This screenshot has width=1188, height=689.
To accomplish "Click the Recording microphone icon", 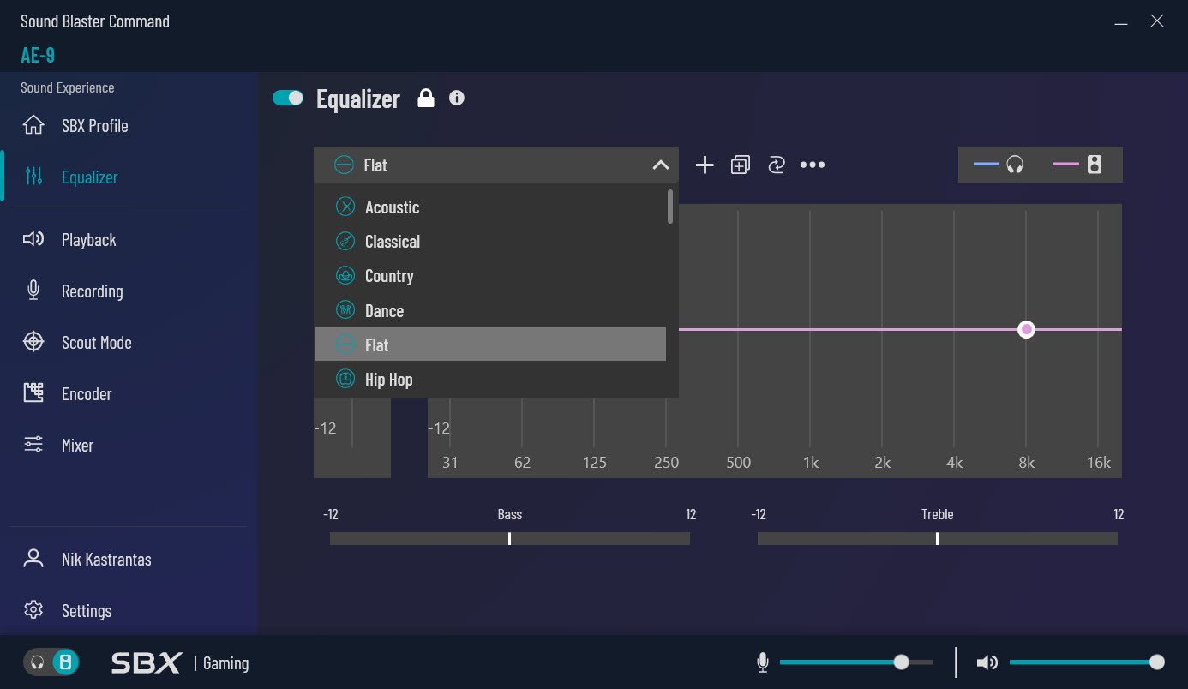I will pos(33,291).
